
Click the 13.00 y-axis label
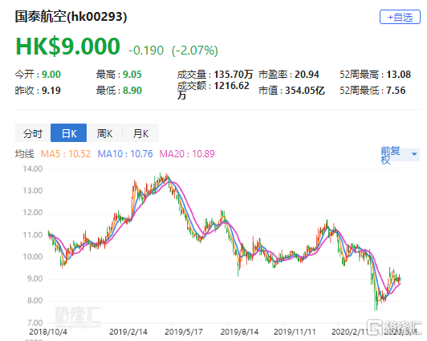tap(33, 190)
